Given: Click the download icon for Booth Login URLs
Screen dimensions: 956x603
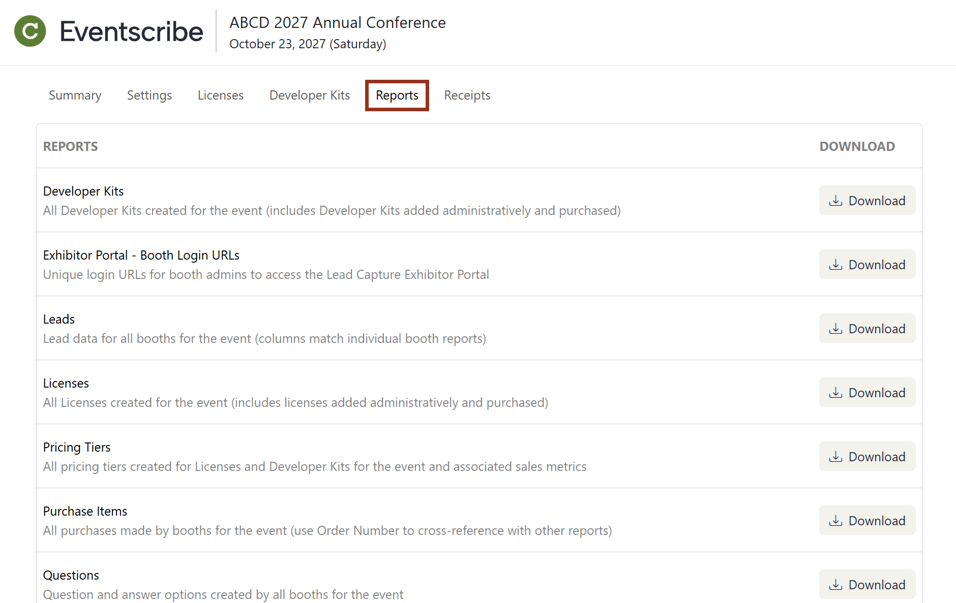Looking at the screenshot, I should pos(835,264).
